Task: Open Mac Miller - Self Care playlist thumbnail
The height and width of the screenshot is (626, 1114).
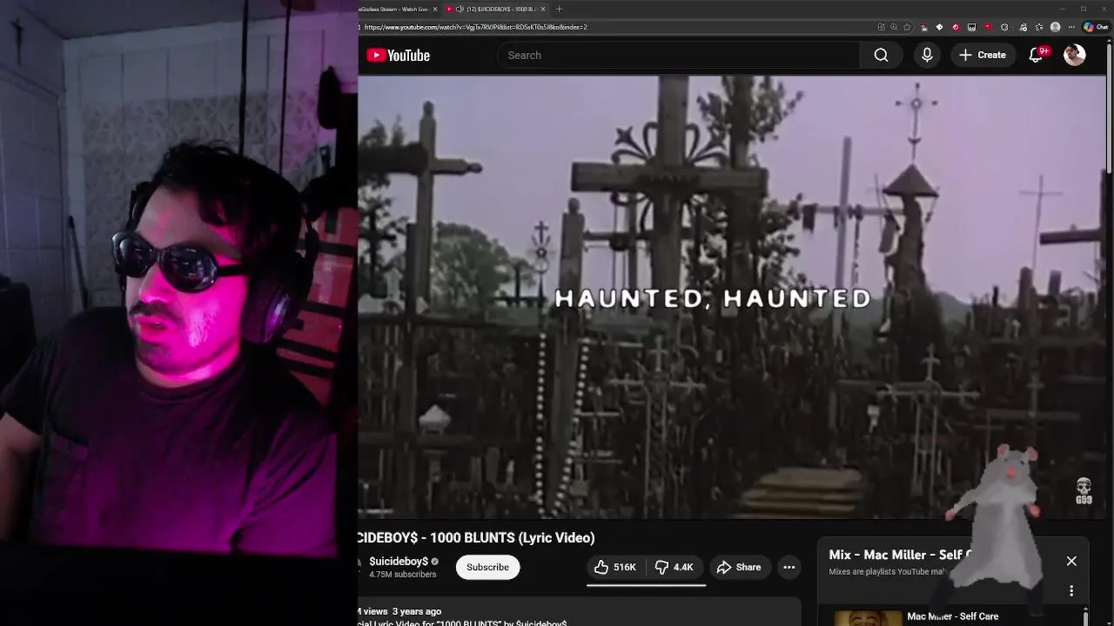Action: tap(868, 618)
